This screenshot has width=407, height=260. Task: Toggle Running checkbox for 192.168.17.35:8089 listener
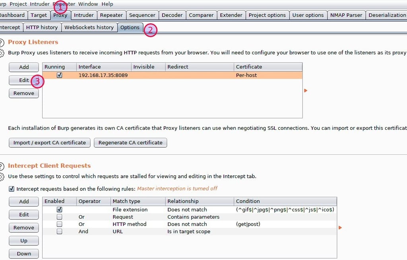60,75
